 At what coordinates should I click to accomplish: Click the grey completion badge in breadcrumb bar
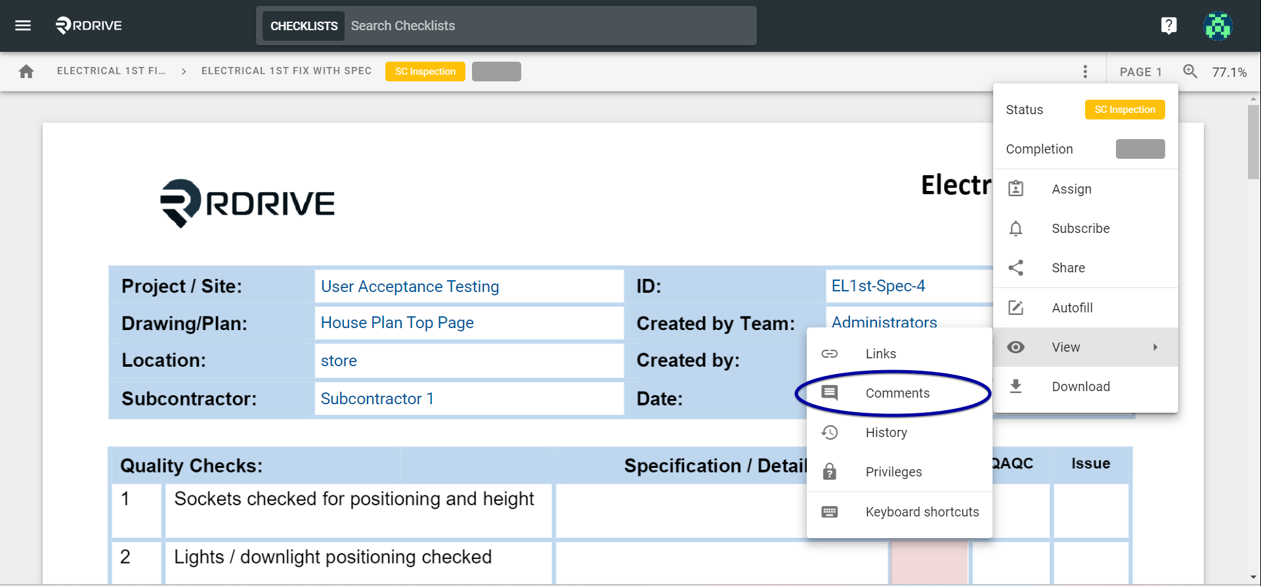[x=496, y=72]
